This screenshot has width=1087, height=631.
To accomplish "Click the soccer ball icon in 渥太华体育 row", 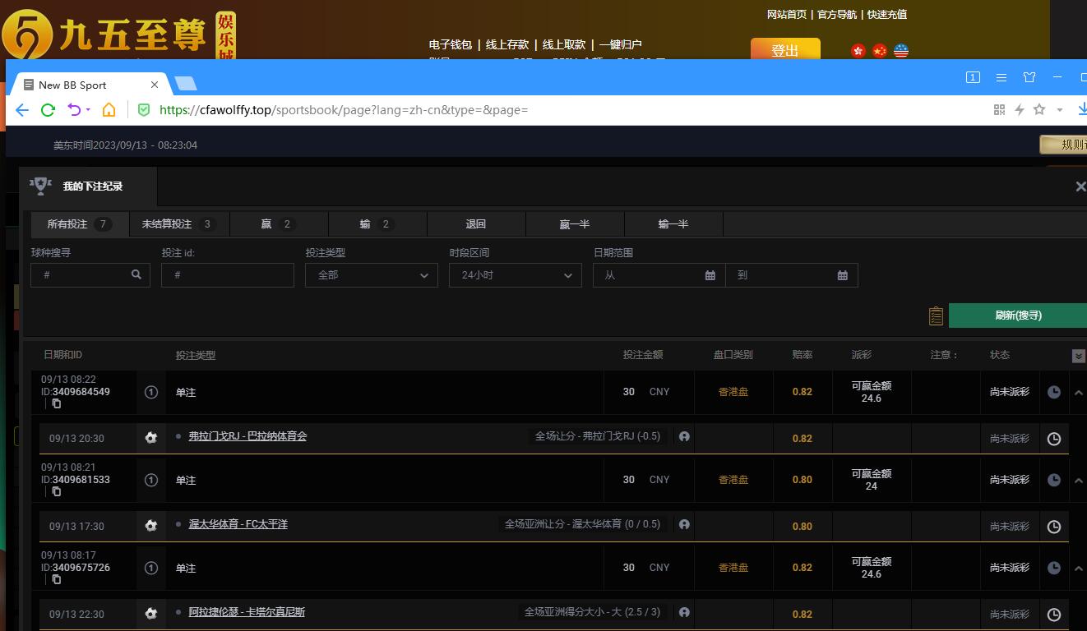I will tap(150, 526).
